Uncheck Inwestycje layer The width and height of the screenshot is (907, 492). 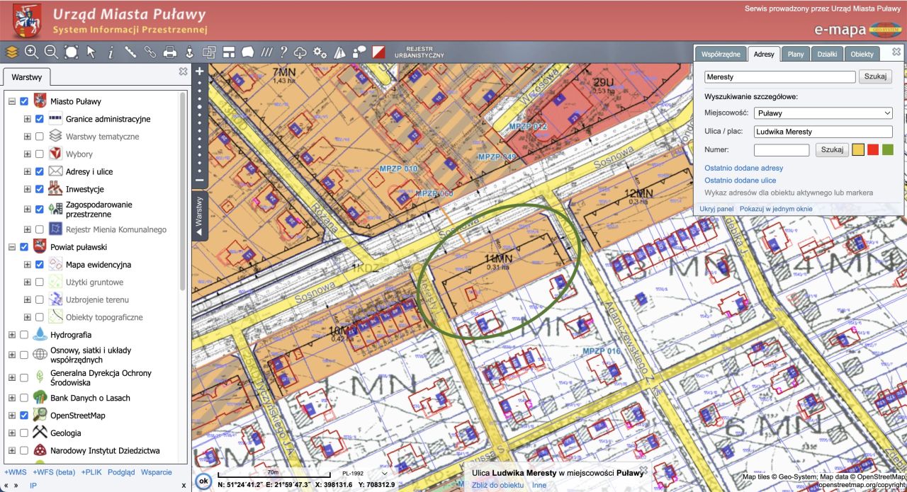click(x=40, y=190)
